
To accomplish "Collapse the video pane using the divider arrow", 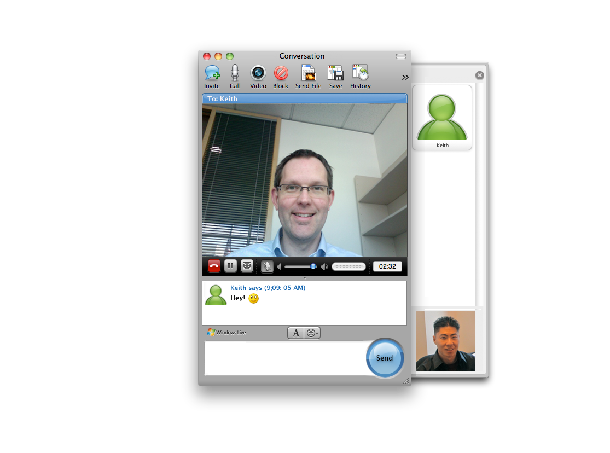I will (x=304, y=278).
